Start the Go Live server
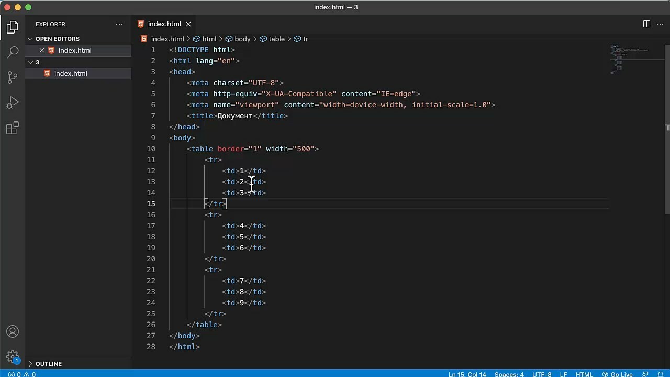Screen dimensions: 670x377 618,374
